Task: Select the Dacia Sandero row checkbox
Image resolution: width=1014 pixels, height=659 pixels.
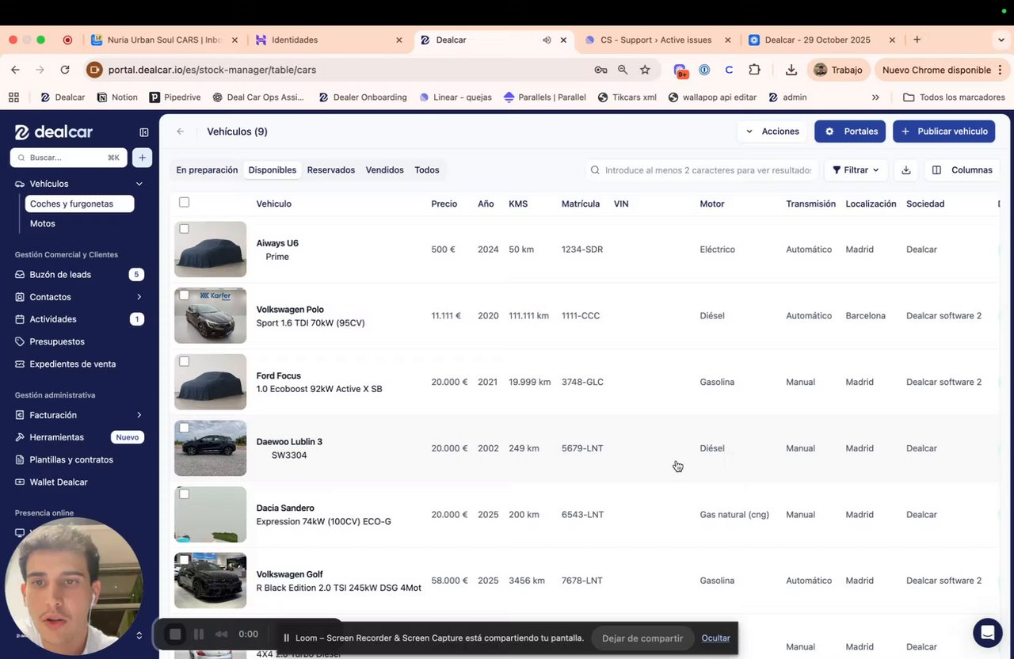Action: 184,493
